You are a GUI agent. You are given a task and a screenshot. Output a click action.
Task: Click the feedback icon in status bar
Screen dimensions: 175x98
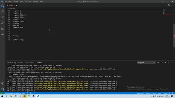coord(170,93)
